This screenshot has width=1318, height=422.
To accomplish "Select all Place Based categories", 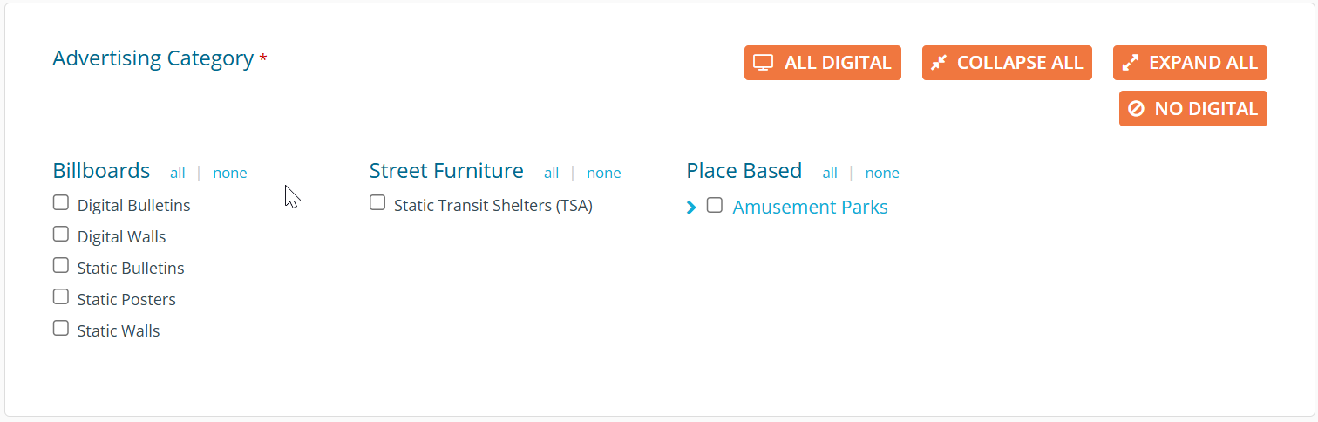I will (830, 173).
